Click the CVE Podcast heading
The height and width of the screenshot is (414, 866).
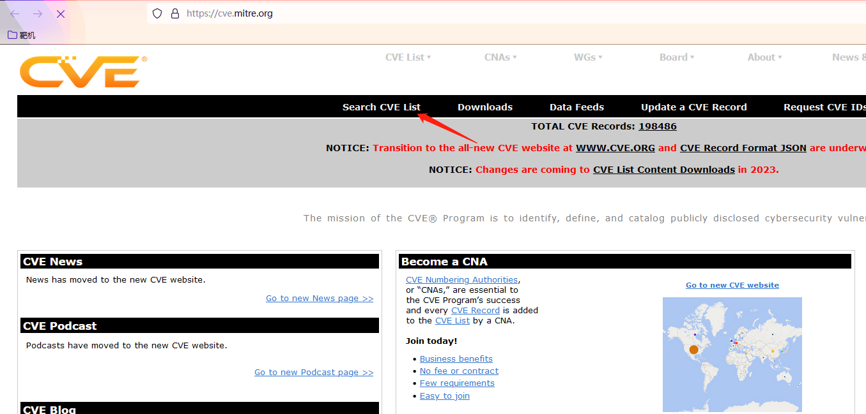click(x=60, y=326)
